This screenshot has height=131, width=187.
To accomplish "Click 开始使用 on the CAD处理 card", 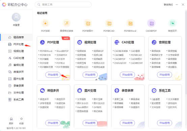I will click(x=127, y=75).
